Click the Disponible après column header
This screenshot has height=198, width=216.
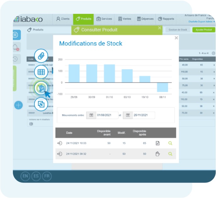(x=139, y=133)
